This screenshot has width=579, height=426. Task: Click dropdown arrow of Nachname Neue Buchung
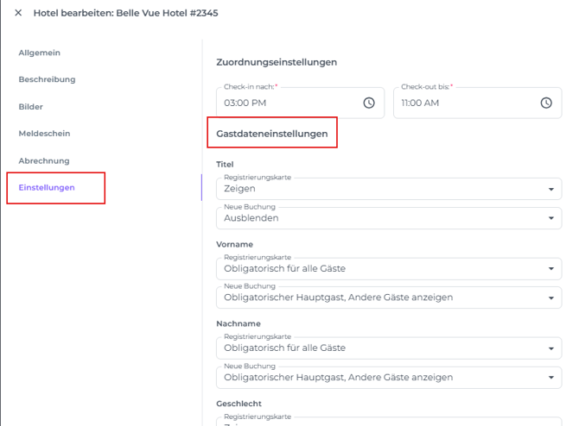(551, 378)
